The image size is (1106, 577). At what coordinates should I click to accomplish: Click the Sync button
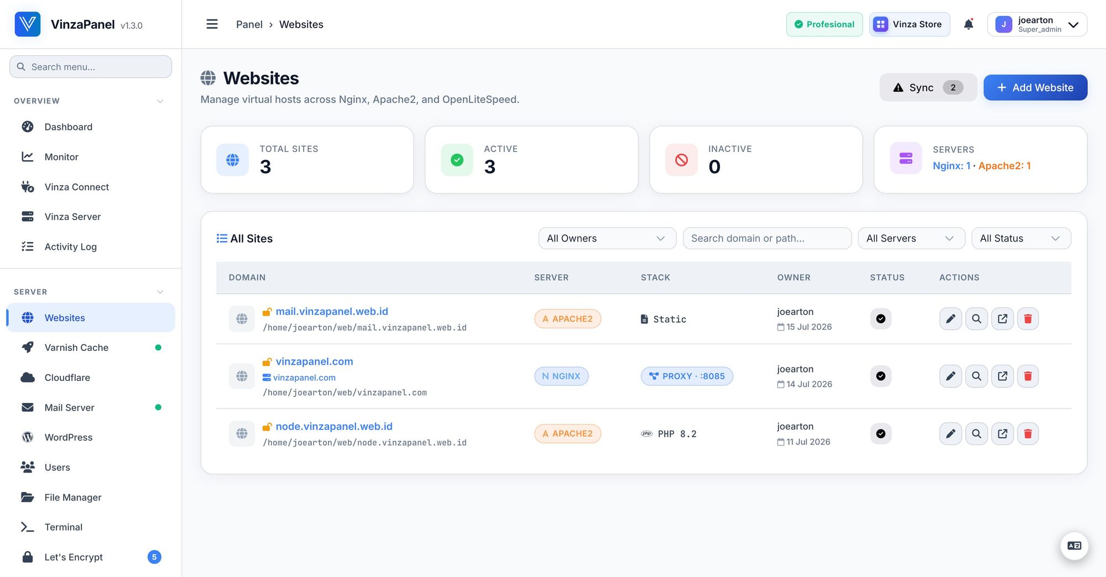pyautogui.click(x=928, y=87)
